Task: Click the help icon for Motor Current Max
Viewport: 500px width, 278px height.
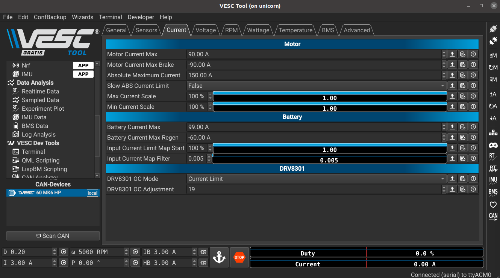Action: pyautogui.click(x=473, y=54)
